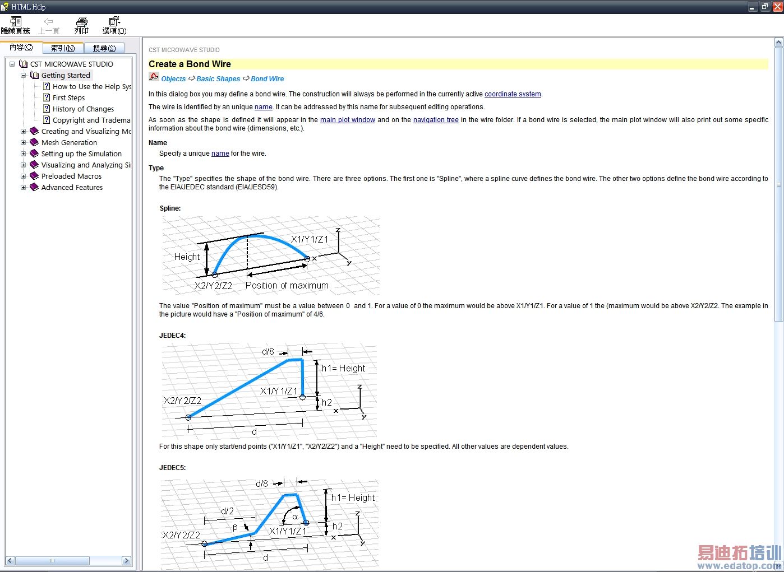
Task: Expand the Advanced Features node
Action: (x=23, y=187)
